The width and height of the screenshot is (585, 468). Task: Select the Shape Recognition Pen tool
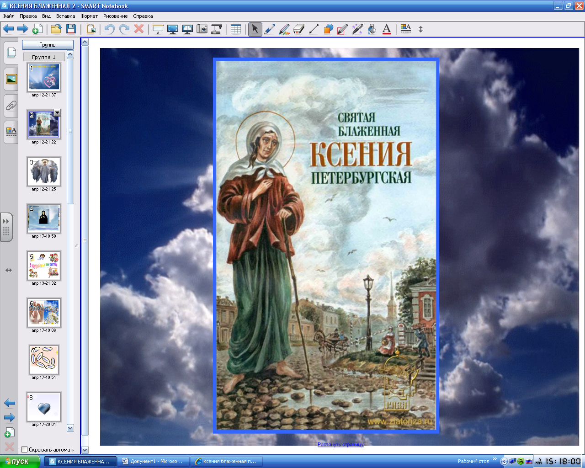tap(343, 29)
